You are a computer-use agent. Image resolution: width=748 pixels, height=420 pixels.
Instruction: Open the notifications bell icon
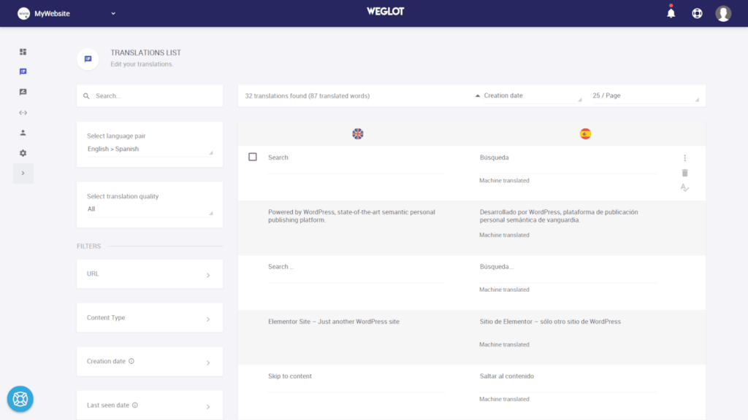[671, 13]
